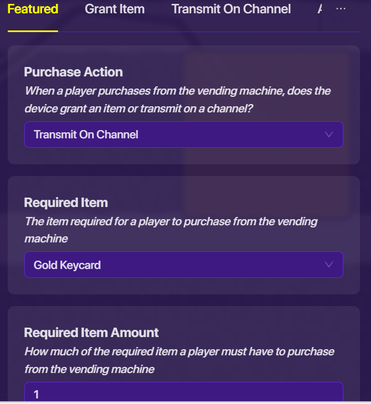Image resolution: width=371 pixels, height=404 pixels.
Task: Click the Required Item Amount description text
Action: (x=179, y=360)
